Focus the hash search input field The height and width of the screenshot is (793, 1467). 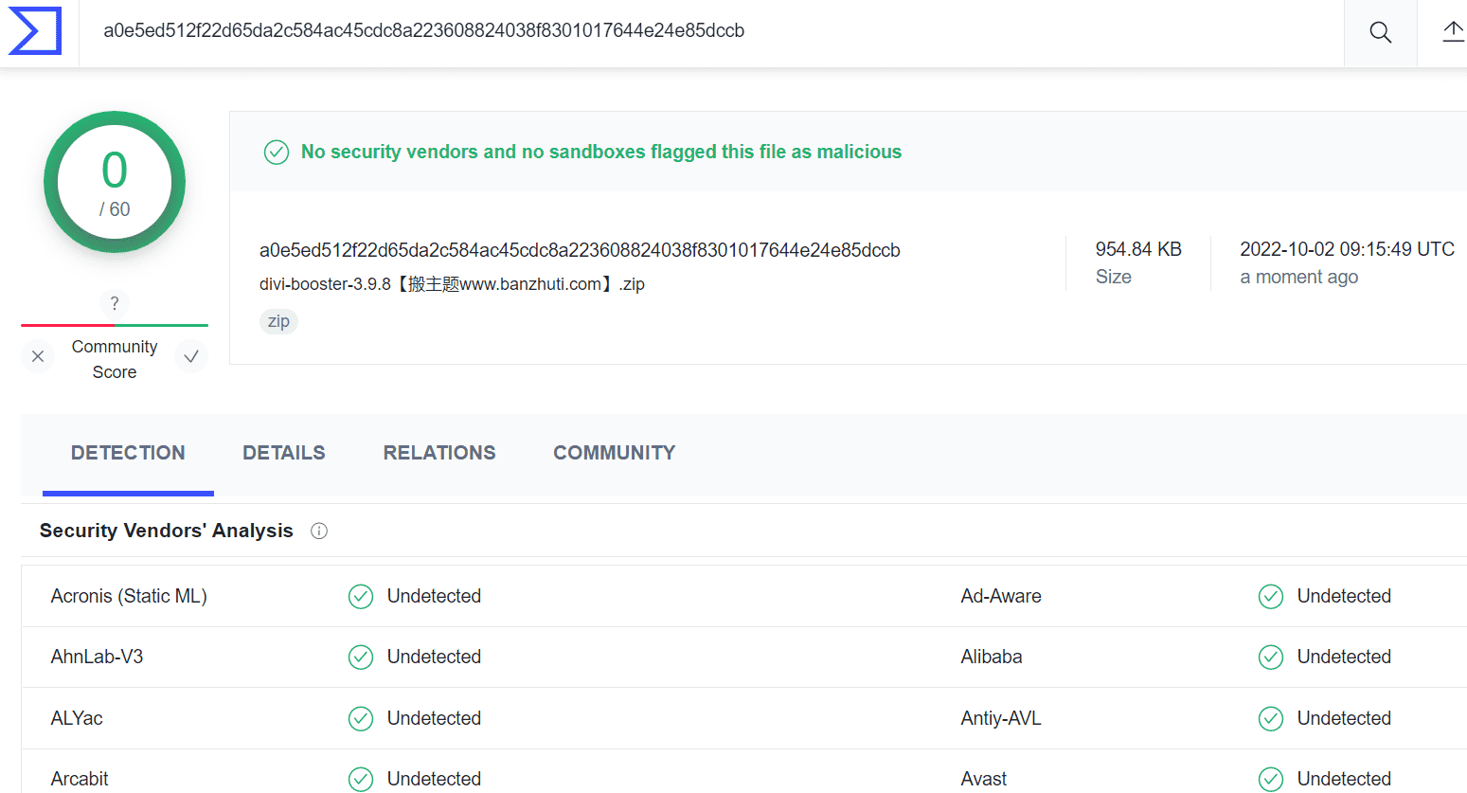[710, 31]
